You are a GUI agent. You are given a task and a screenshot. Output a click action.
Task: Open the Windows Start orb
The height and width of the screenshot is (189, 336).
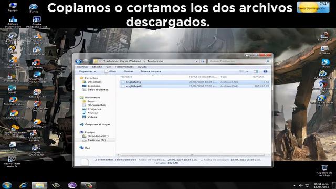point(7,185)
